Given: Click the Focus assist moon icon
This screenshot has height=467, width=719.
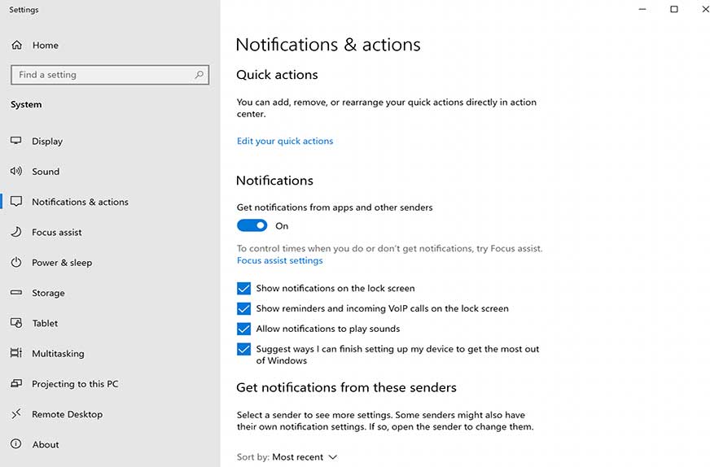Looking at the screenshot, I should [x=16, y=232].
